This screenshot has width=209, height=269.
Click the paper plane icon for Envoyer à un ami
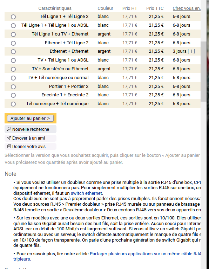point(9,138)
